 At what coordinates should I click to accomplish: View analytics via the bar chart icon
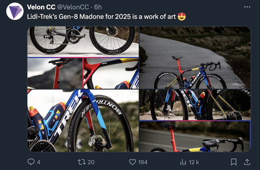[183, 162]
